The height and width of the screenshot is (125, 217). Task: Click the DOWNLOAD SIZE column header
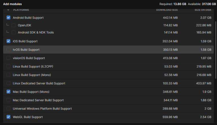(167, 10)
